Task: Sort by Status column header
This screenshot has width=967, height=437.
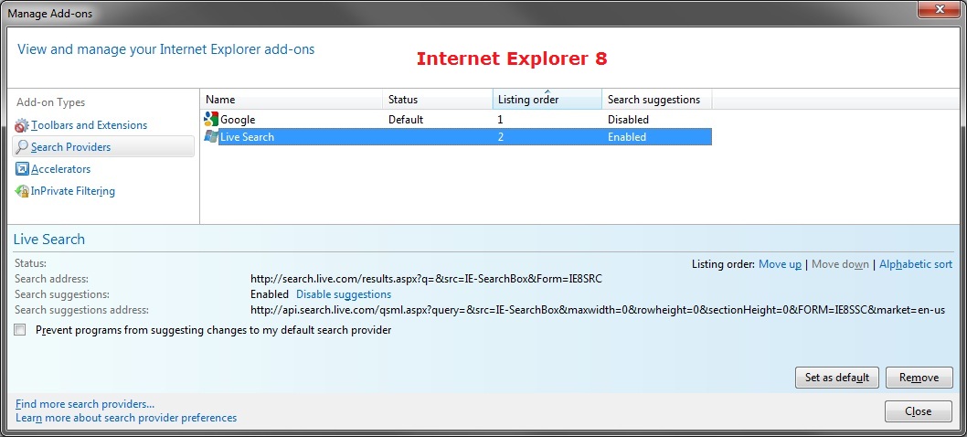Action: (x=438, y=100)
